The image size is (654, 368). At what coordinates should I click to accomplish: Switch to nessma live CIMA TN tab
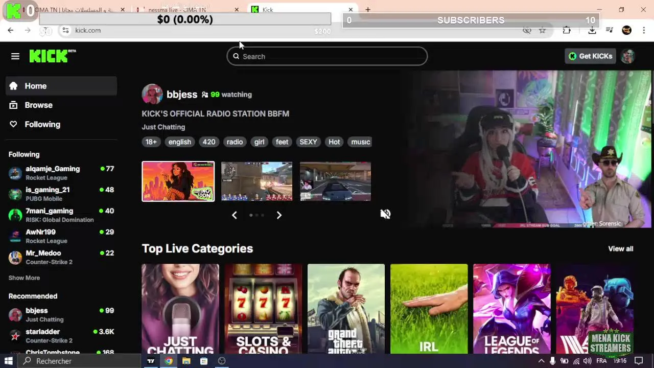click(187, 10)
